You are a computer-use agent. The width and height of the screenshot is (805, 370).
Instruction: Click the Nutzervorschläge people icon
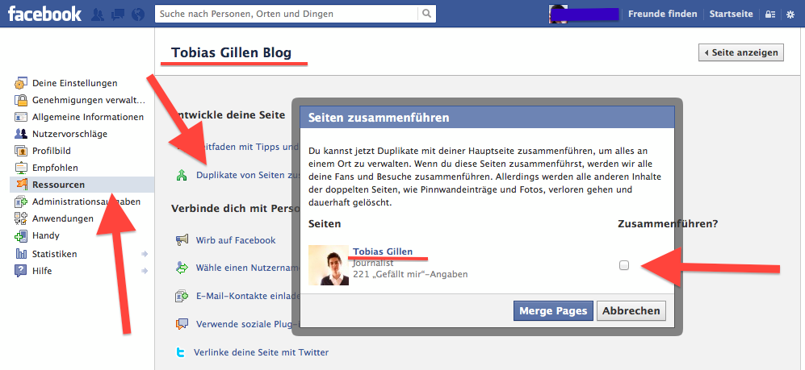pyautogui.click(x=21, y=134)
